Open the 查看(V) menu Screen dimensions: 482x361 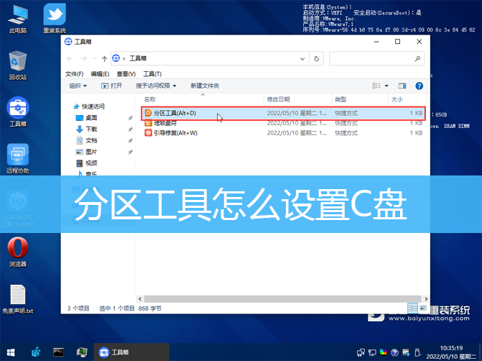[x=126, y=73]
